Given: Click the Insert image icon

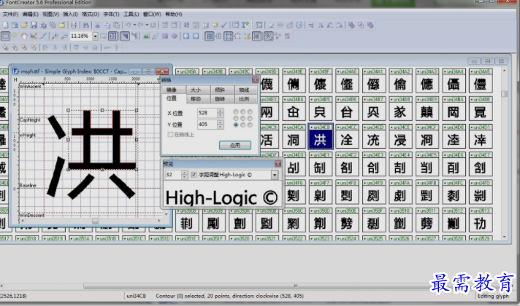Looking at the screenshot, I should coord(146,36).
